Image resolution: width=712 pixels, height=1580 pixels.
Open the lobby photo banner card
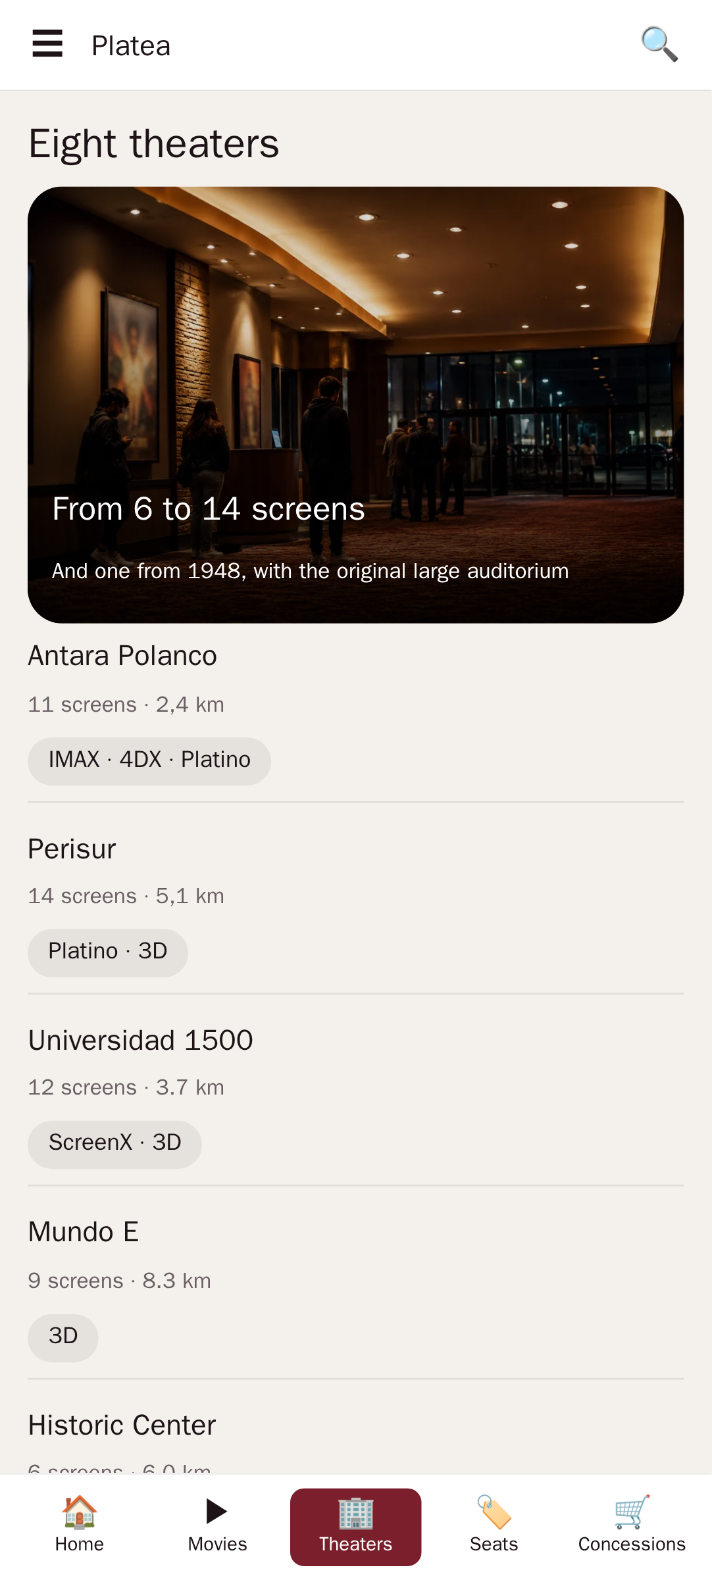point(356,405)
